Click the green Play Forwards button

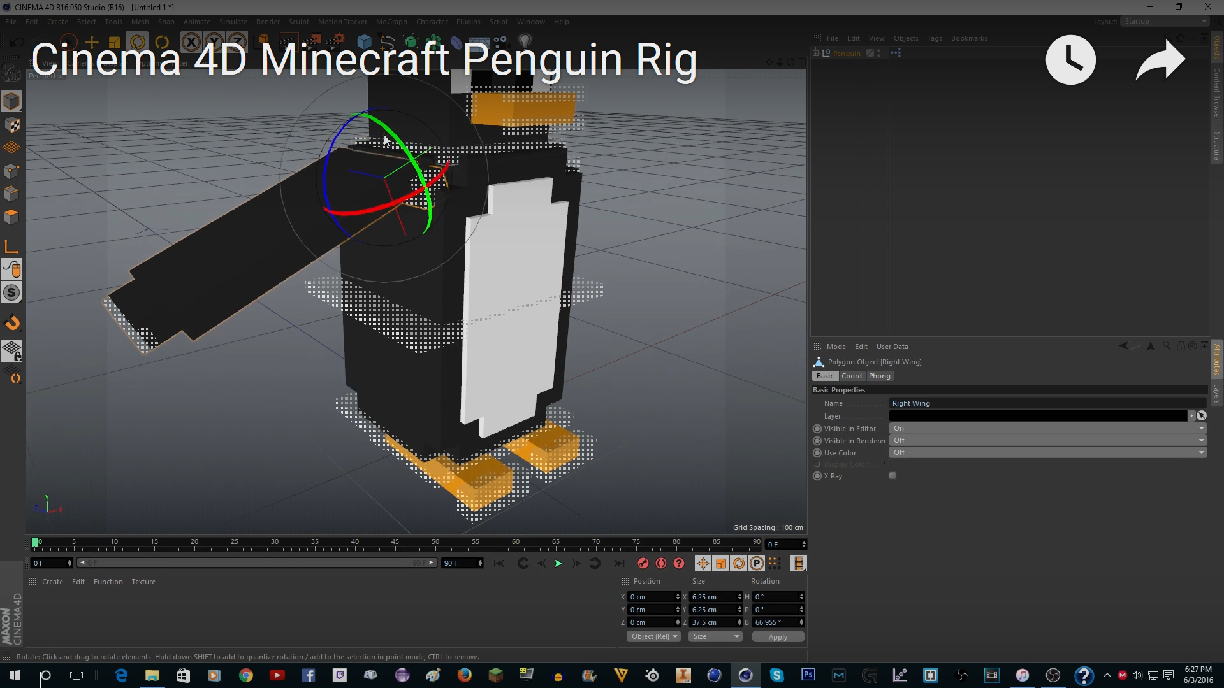coord(558,563)
